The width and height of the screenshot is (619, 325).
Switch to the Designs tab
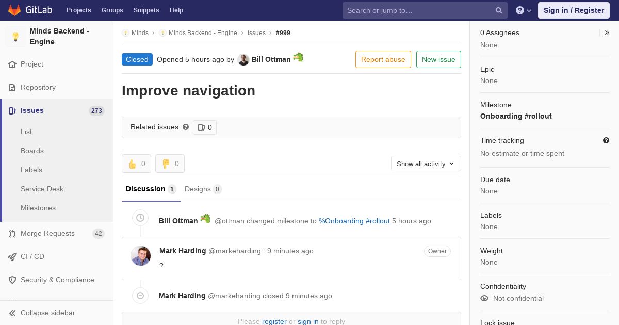pyautogui.click(x=203, y=189)
